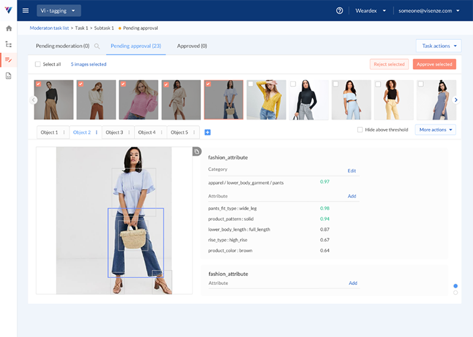Image resolution: width=473 pixels, height=337 pixels.
Task: Add a new object with plus icon
Action: [x=208, y=132]
